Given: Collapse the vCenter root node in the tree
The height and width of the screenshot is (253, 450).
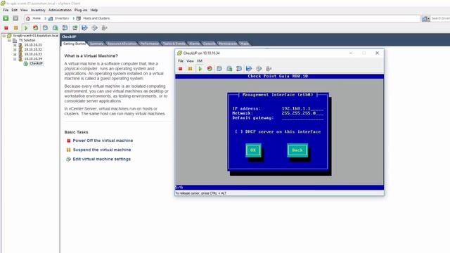Looking at the screenshot, I should click(x=4, y=36).
